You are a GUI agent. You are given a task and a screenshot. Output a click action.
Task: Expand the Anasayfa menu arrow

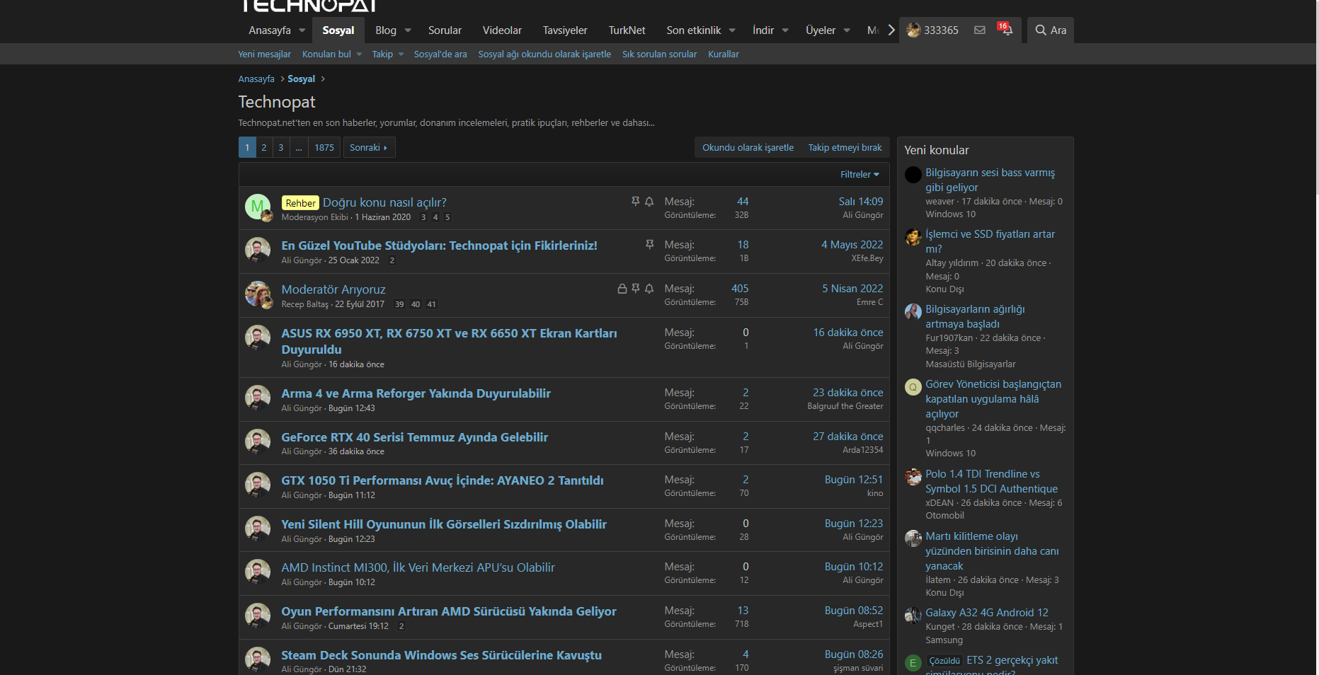(302, 30)
